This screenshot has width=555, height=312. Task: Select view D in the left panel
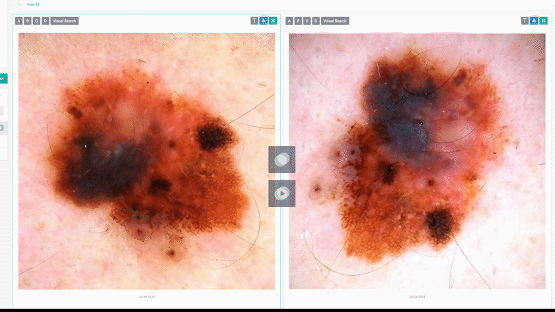click(x=45, y=21)
